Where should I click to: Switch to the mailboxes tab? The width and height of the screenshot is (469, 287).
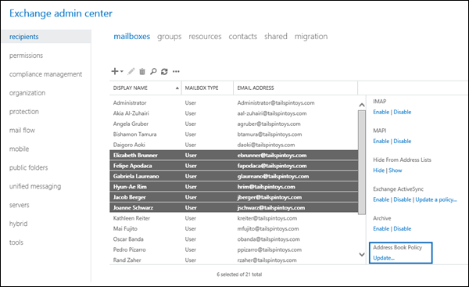(x=132, y=37)
